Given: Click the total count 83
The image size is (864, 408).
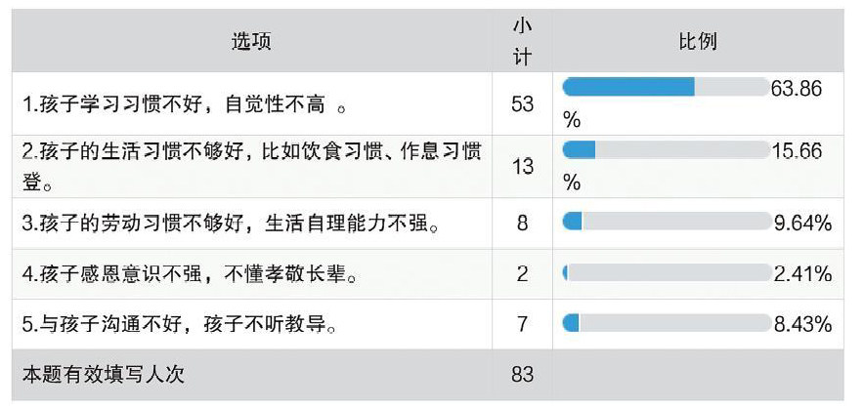Looking at the screenshot, I should pos(522,375).
